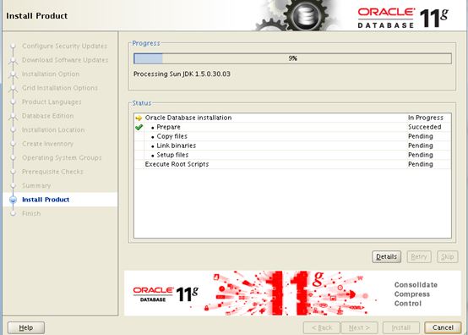This screenshot has width=468, height=335.
Task: Open Help for the installer
Action: pos(26,327)
